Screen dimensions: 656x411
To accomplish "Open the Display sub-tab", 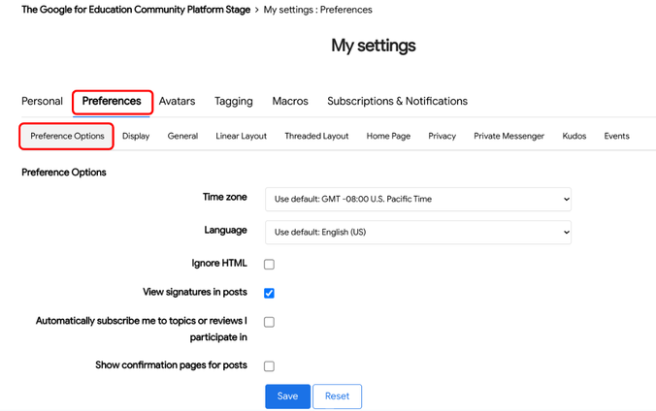I will (136, 136).
